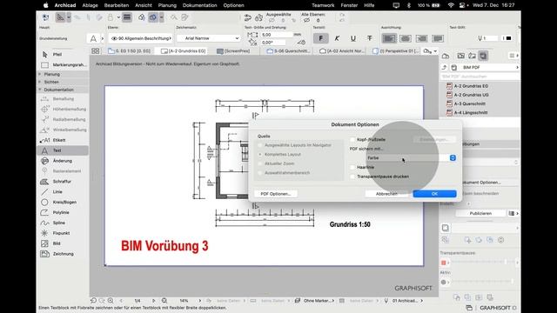Open the tab overview grid icon

coord(95,51)
